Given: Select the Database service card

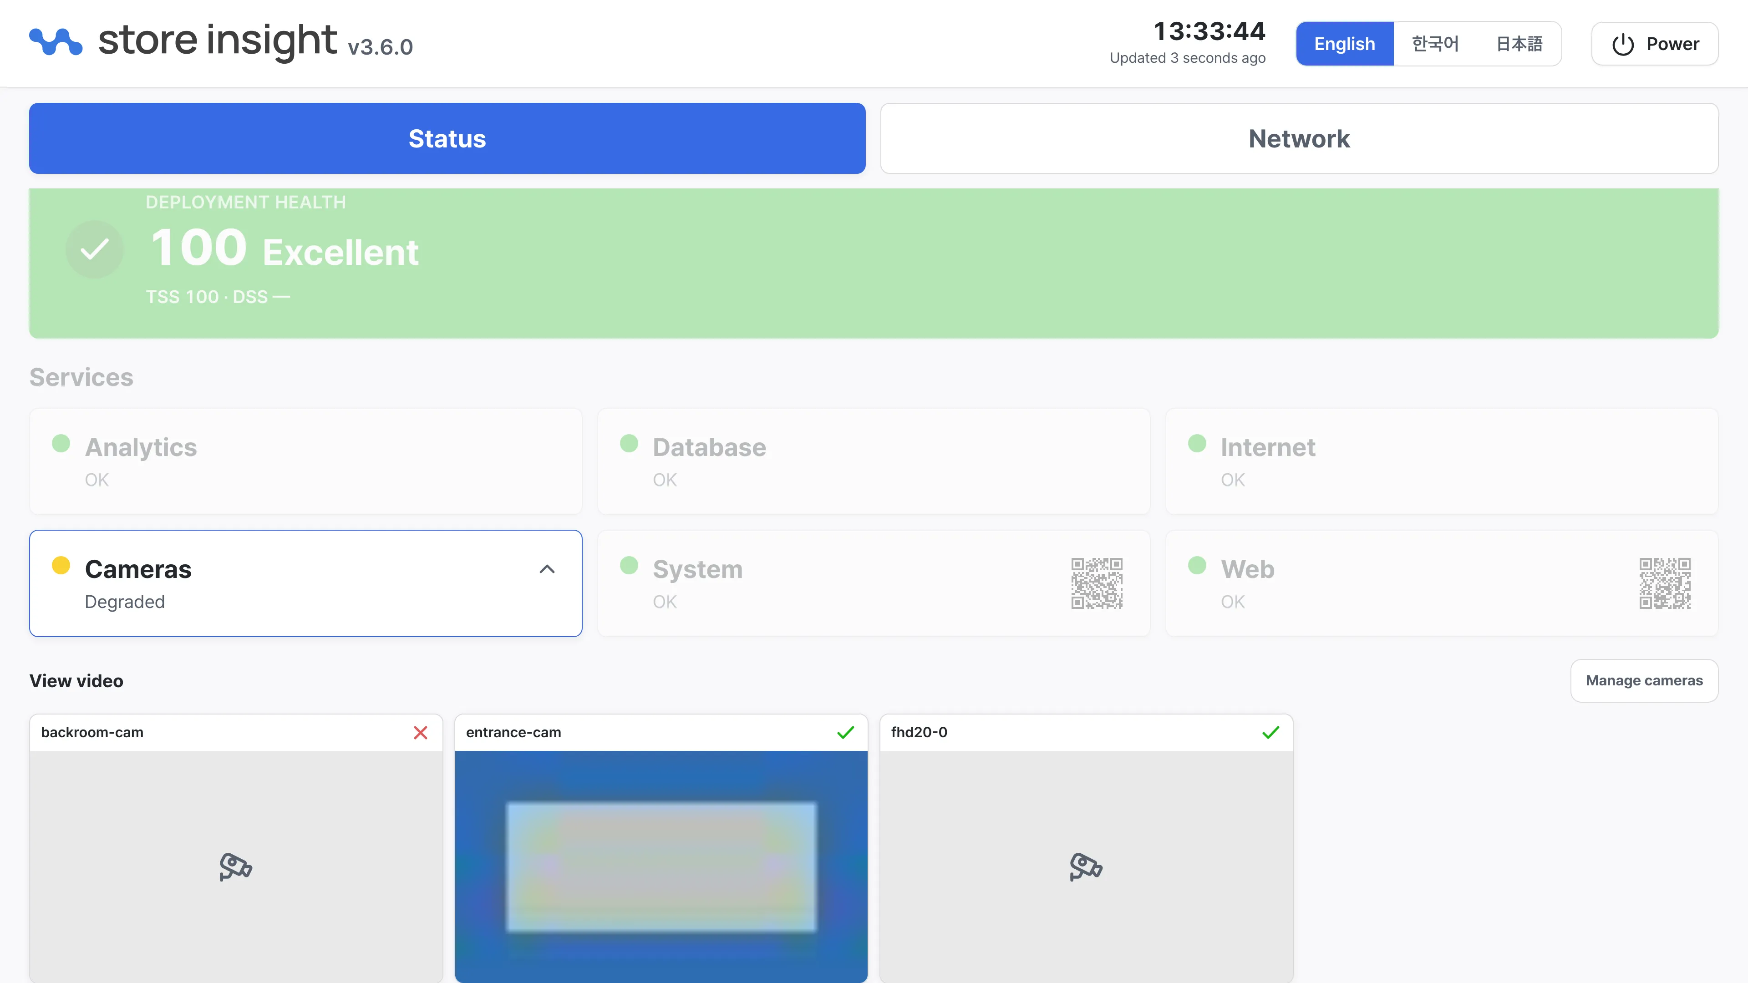Looking at the screenshot, I should pos(874,461).
